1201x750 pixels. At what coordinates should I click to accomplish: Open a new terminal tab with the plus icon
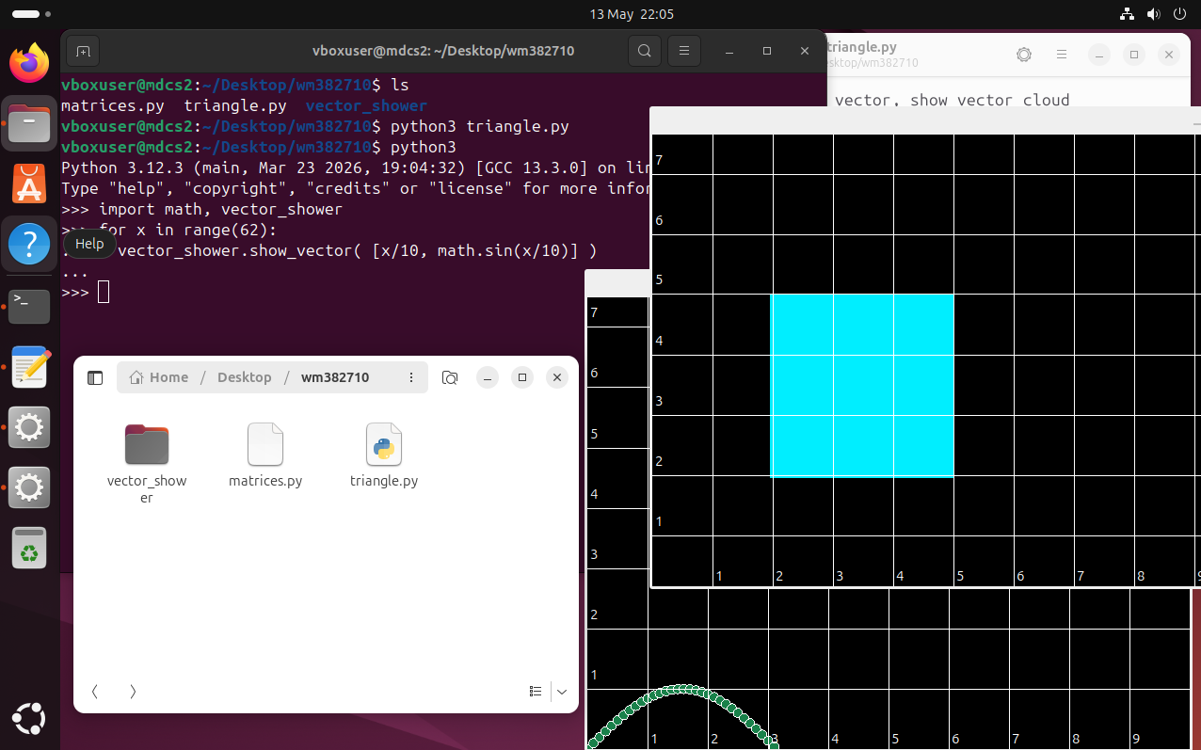point(83,51)
